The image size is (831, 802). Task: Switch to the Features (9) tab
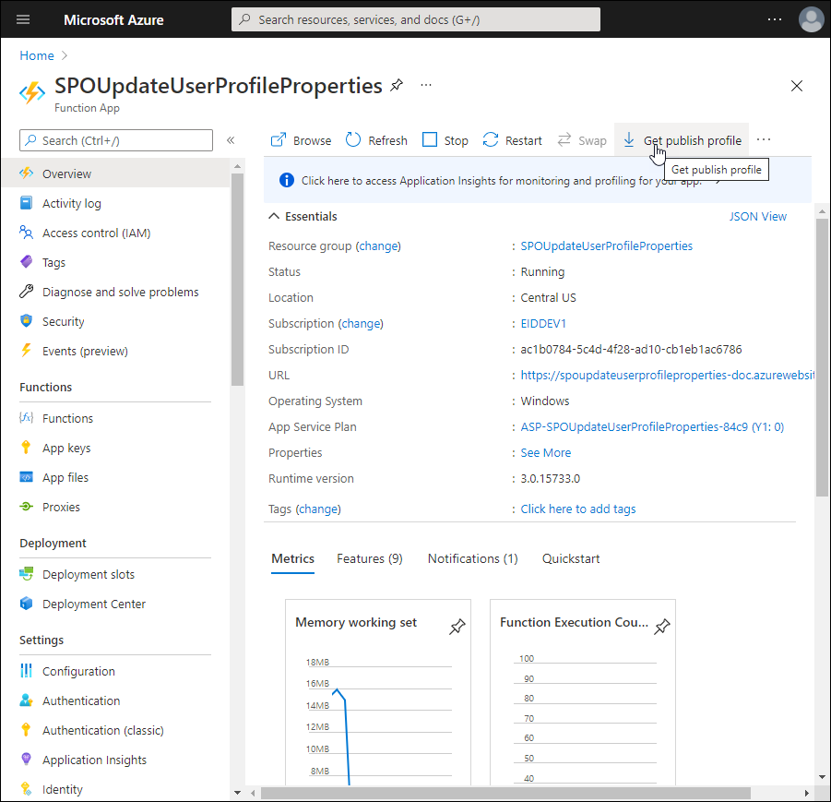click(x=369, y=558)
